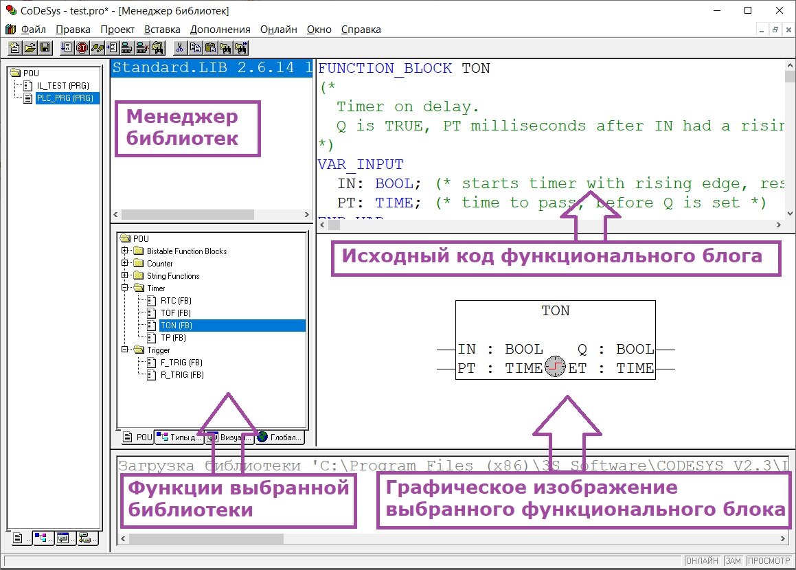Select IL_TEST (PRG) in project tree
Image resolution: width=796 pixels, height=570 pixels.
pyautogui.click(x=63, y=85)
